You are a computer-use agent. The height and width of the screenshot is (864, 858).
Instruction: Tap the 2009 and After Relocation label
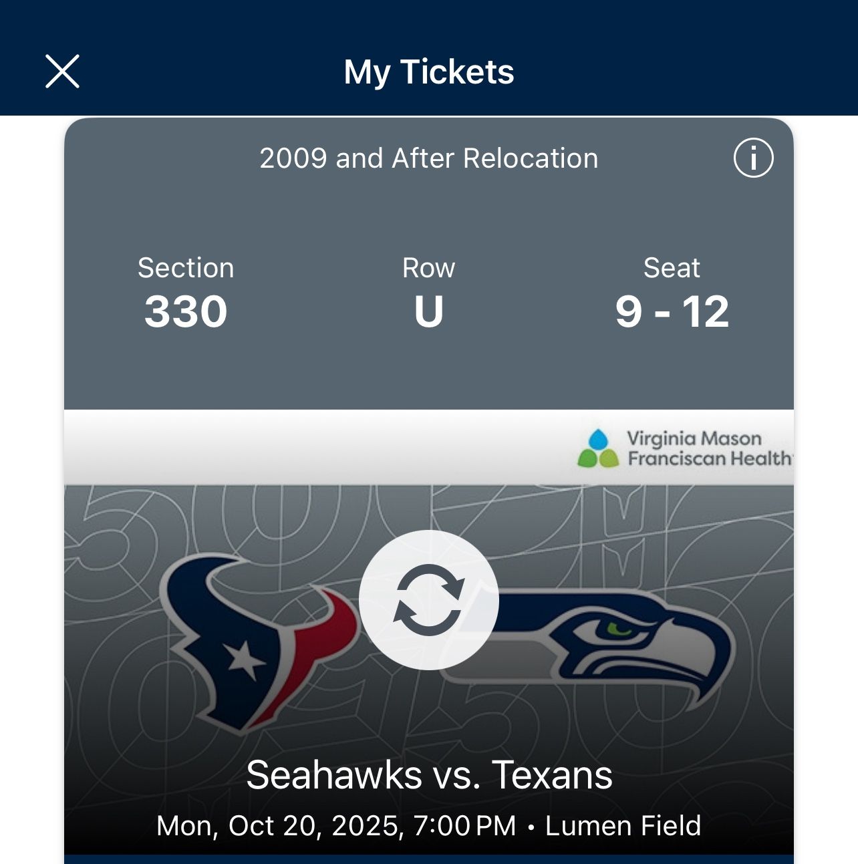click(429, 158)
